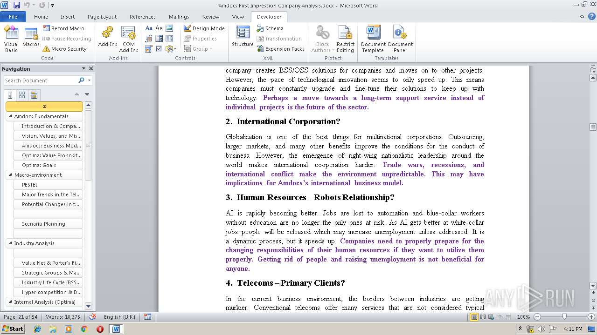
Task: Open search options dropdown arrow
Action: pos(89,80)
